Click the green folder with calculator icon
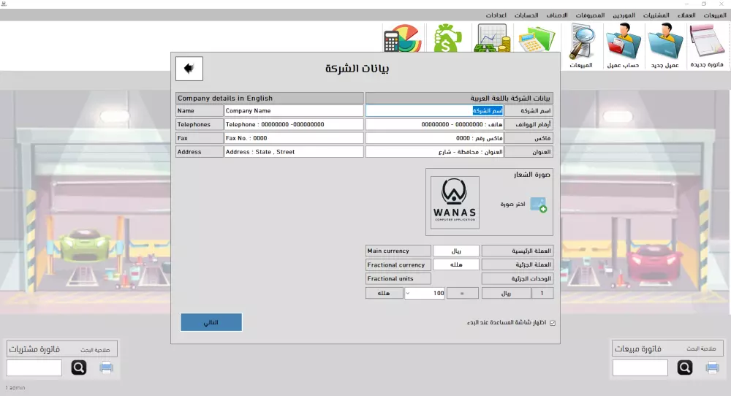 coord(537,39)
